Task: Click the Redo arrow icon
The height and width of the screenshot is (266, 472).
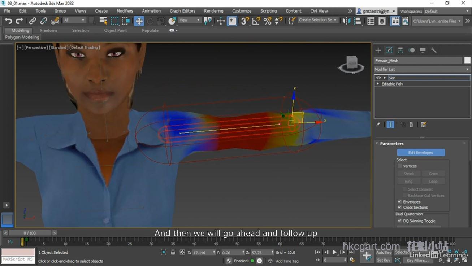Action: pos(20,21)
